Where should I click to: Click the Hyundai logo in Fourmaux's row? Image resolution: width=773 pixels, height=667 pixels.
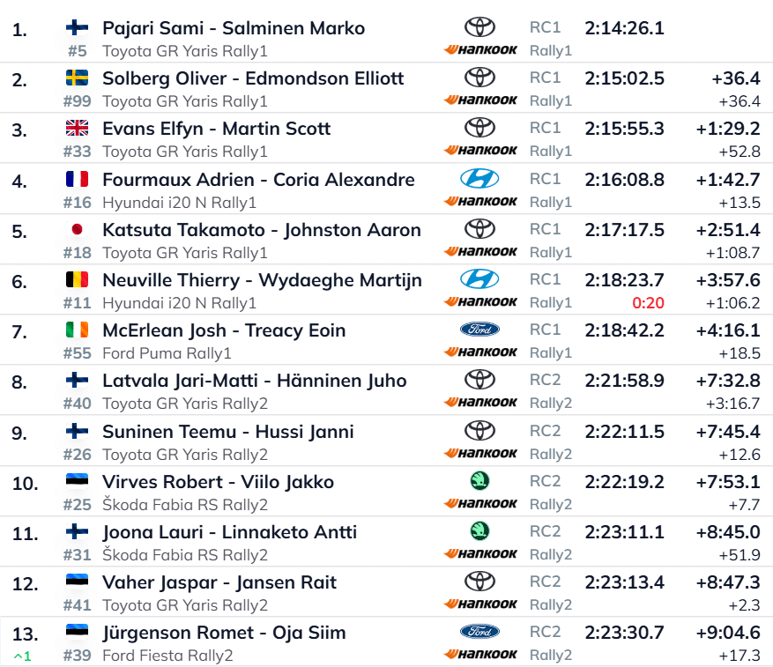tap(479, 179)
